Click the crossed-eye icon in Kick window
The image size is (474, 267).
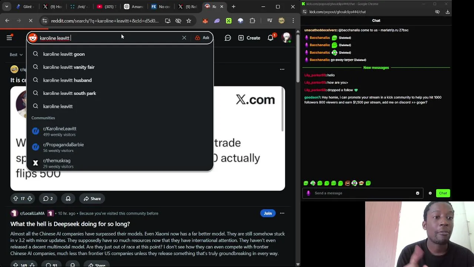pyautogui.click(x=437, y=12)
